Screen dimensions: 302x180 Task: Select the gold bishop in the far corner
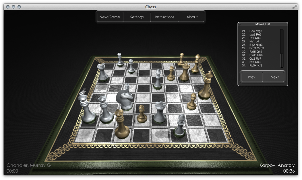196,64
